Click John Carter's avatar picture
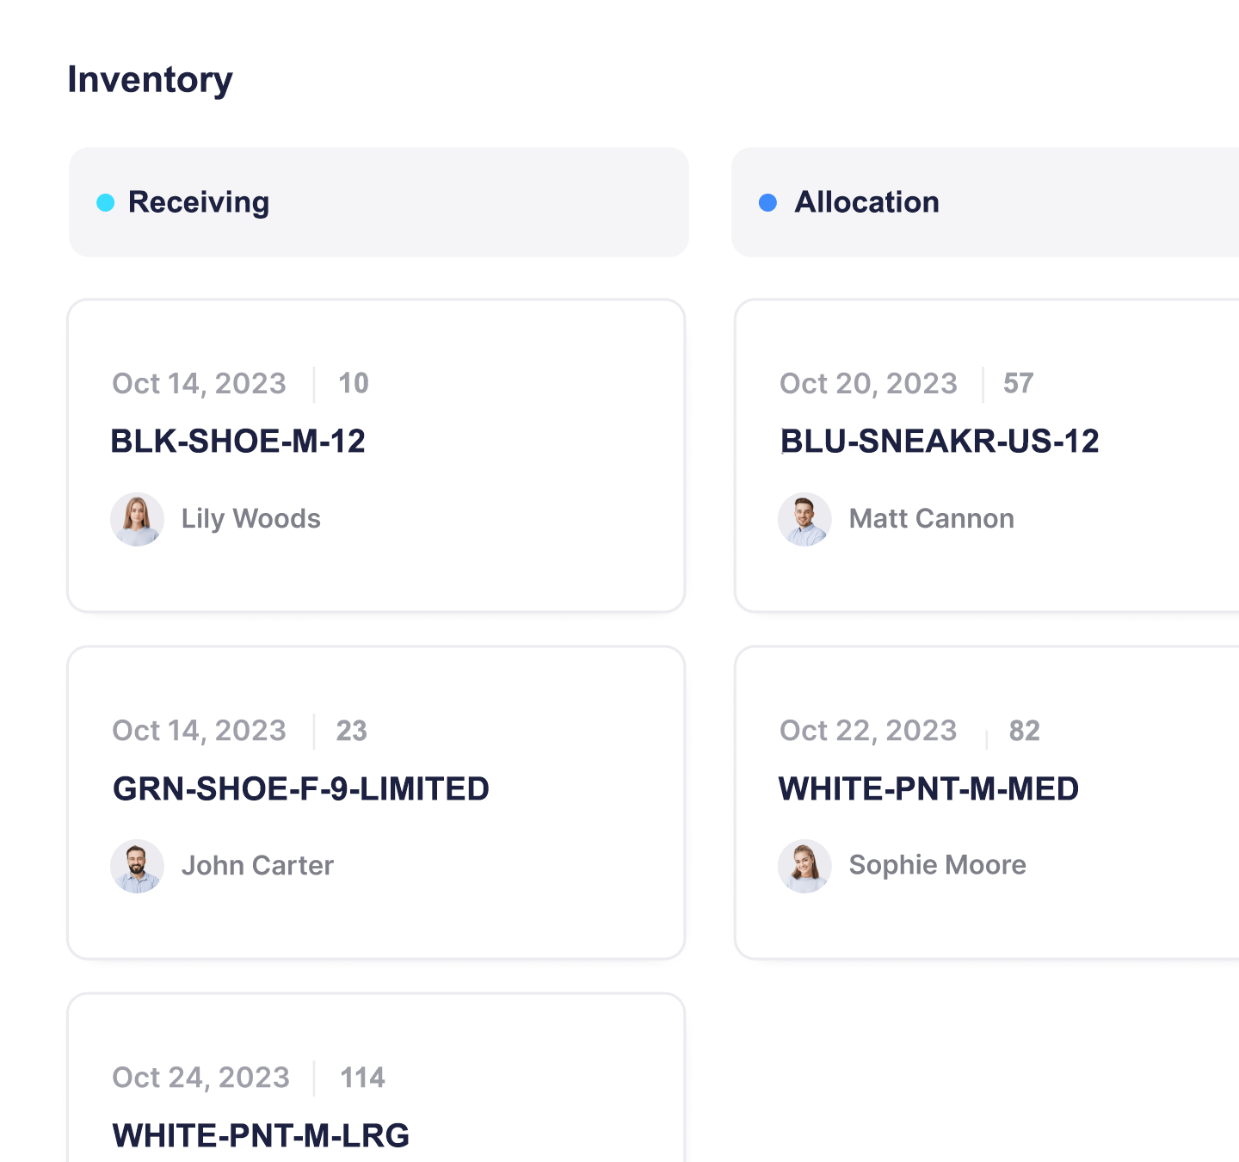1239x1162 pixels. [137, 866]
